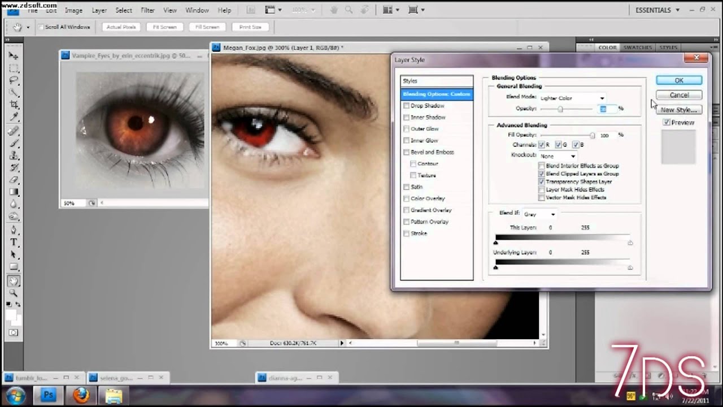Viewport: 723px width, 407px height.
Task: Open the Arrange Documents icon
Action: coord(390,10)
